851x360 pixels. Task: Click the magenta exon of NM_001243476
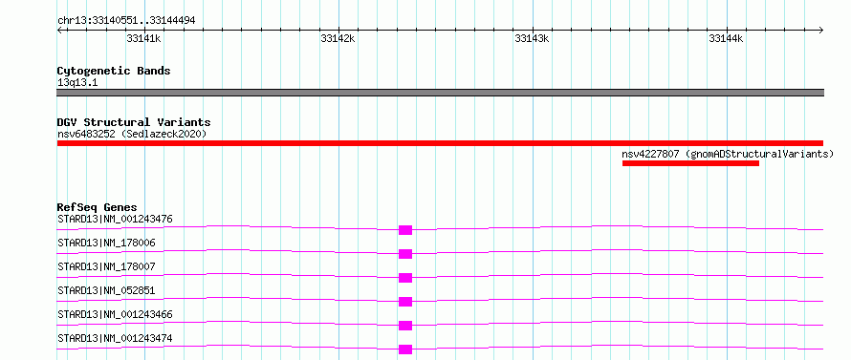point(405,230)
